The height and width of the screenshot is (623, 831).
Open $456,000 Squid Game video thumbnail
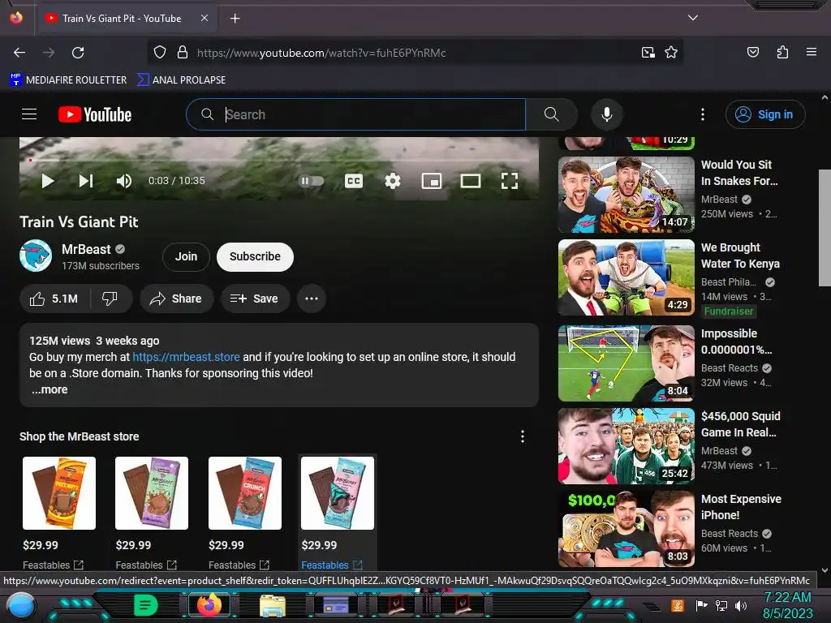[626, 446]
